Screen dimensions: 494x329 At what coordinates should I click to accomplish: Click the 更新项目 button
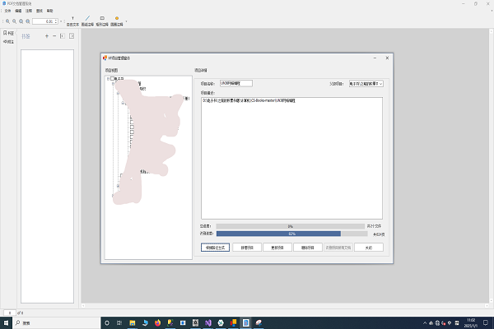(277, 248)
